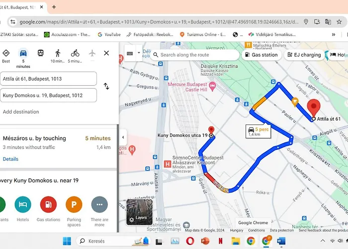This screenshot has height=249, width=348.
Task: Click the Mercure Budapest Castle Hill hotel marker
Action: pyautogui.click(x=212, y=87)
